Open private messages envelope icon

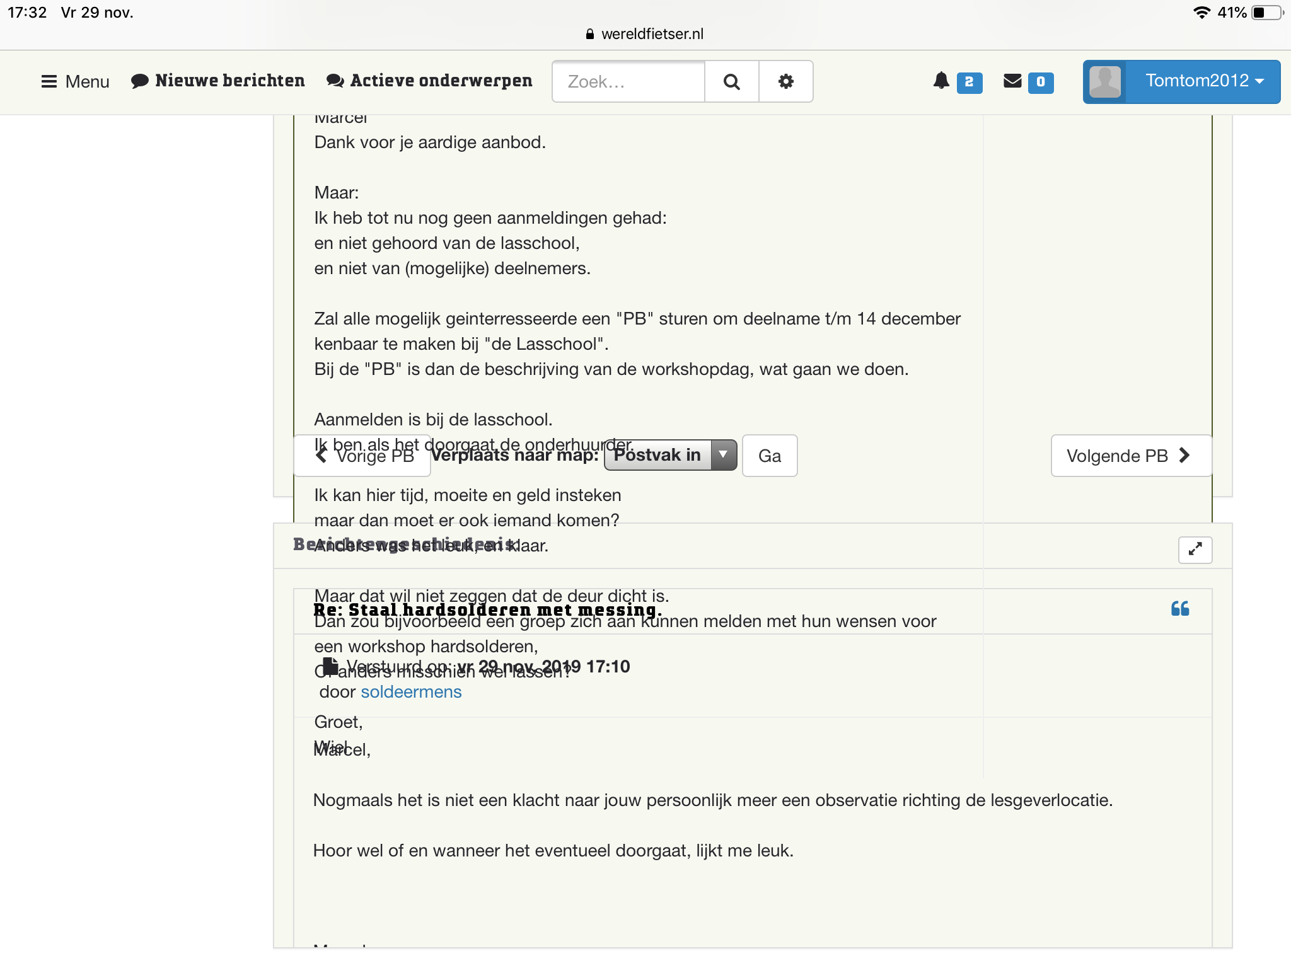pyautogui.click(x=1012, y=81)
